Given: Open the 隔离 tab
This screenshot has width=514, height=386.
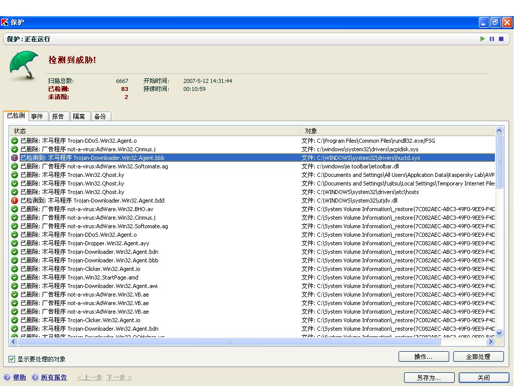Looking at the screenshot, I should coord(79,116).
